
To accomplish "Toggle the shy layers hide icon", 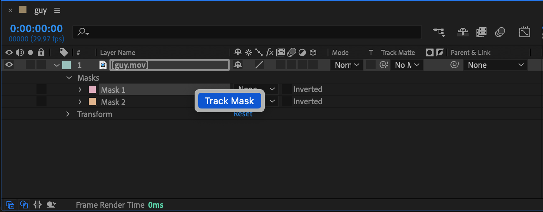I will click(x=463, y=32).
